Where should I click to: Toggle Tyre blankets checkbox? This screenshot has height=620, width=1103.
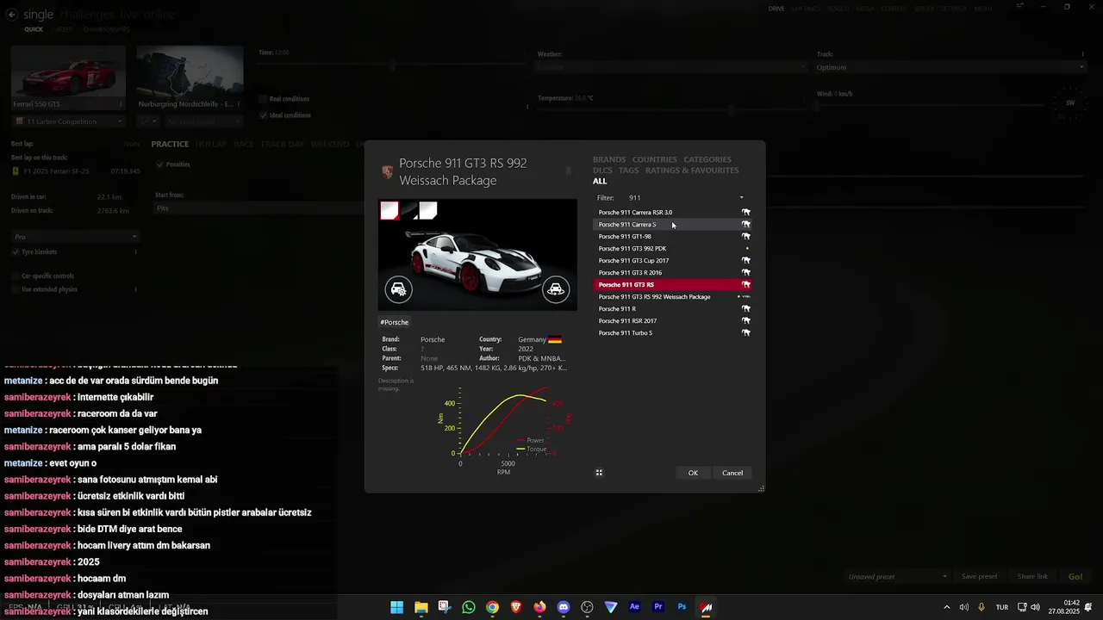point(16,252)
